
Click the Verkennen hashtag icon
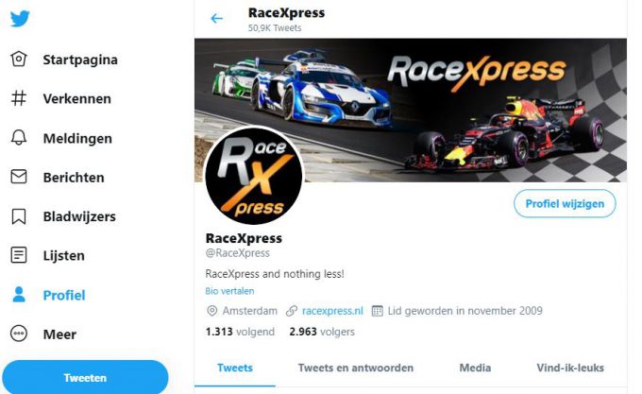pyautogui.click(x=19, y=98)
